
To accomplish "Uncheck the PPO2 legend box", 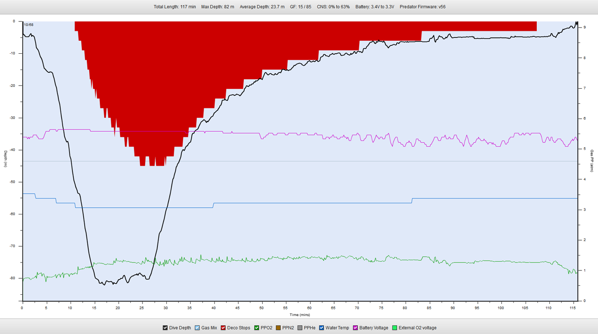I will tap(256, 328).
